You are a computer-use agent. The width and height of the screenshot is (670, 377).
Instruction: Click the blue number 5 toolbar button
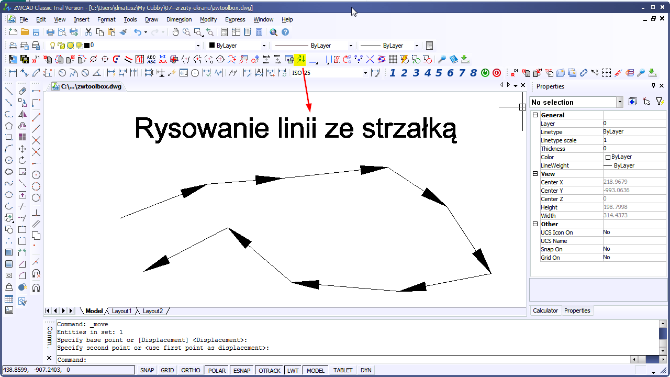point(439,73)
